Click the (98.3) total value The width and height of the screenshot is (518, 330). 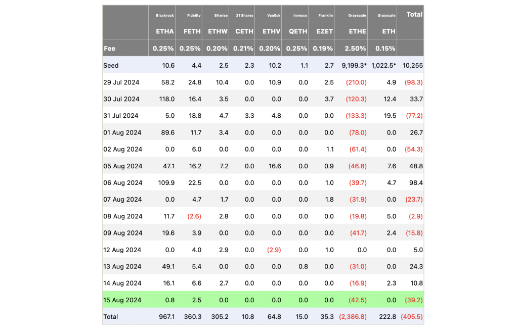[x=414, y=82]
